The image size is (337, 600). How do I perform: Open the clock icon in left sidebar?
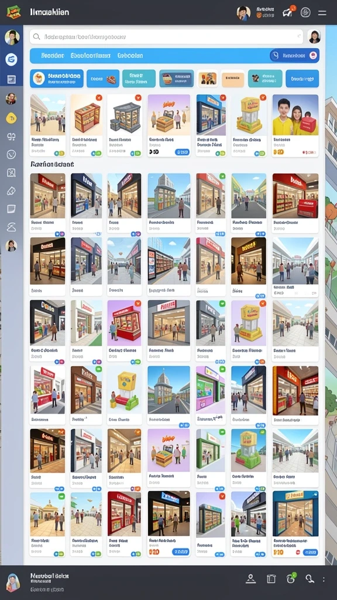coord(11,154)
